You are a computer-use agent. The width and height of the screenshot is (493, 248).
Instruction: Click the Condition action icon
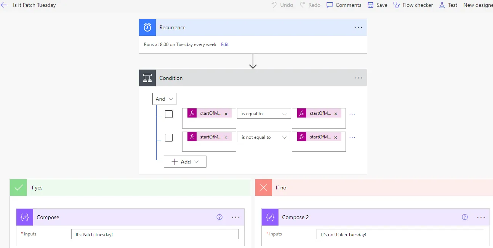click(x=147, y=78)
